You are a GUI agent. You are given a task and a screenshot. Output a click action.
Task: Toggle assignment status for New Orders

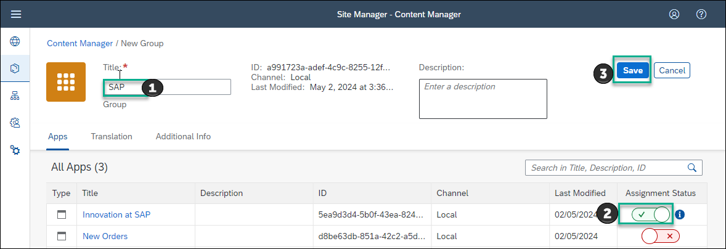point(660,236)
